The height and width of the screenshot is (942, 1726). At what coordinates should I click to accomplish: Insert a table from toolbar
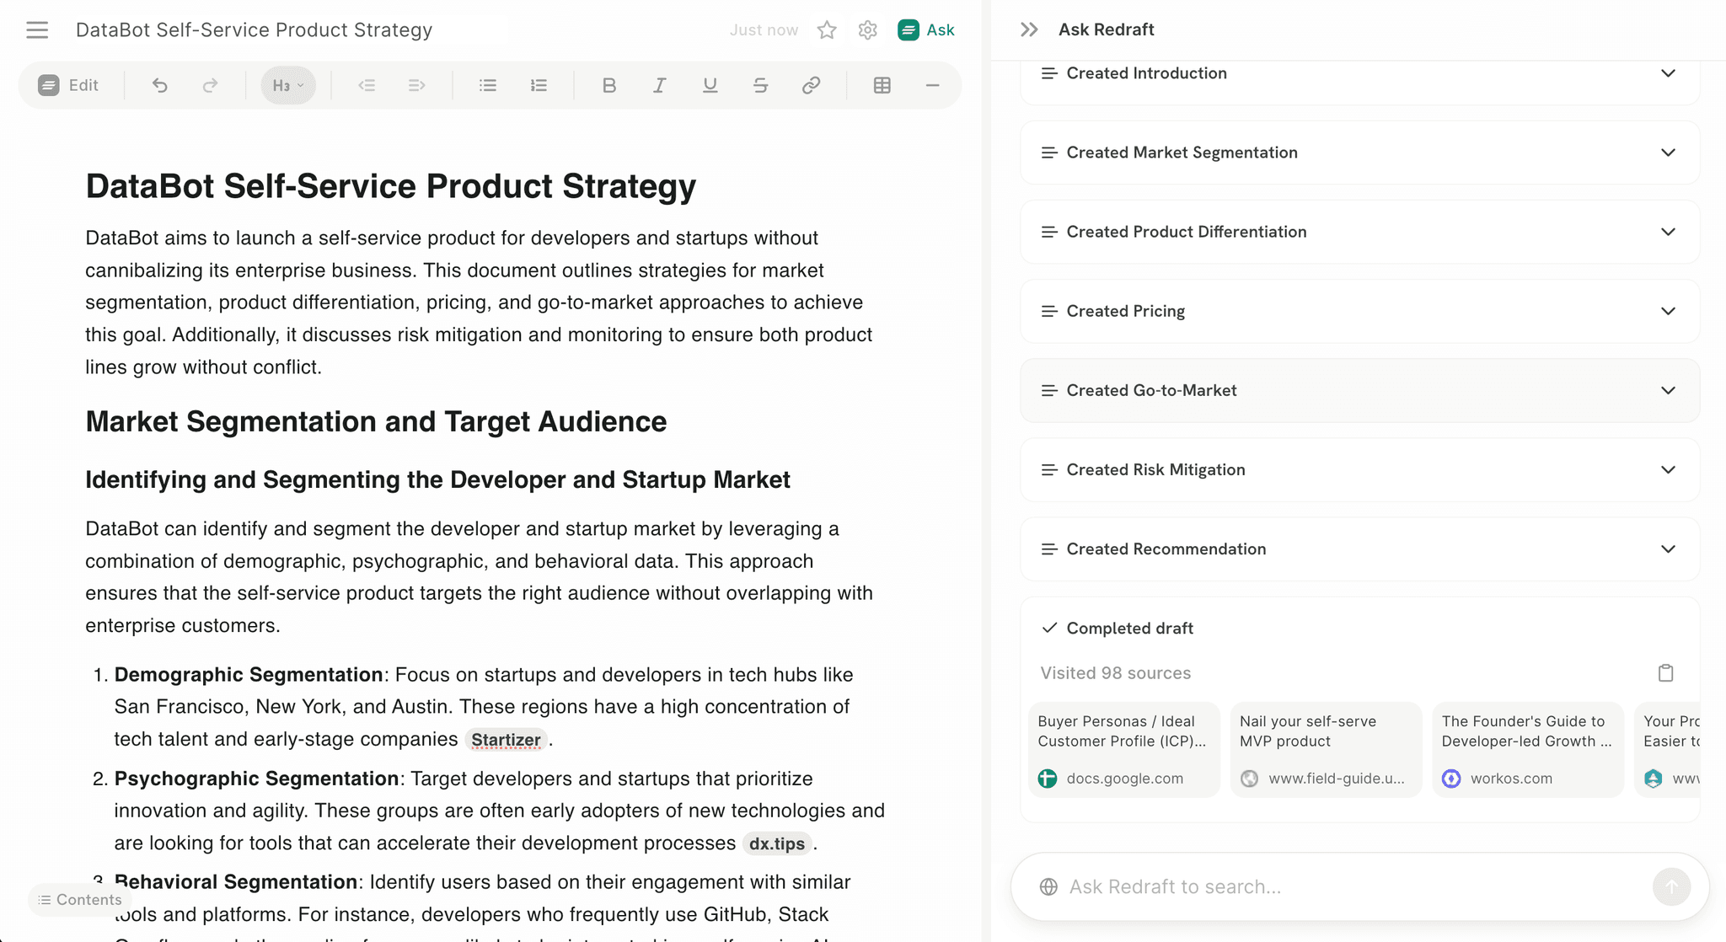pos(882,85)
